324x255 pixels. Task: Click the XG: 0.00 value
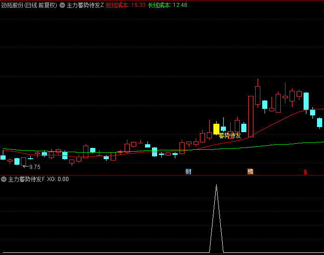pos(58,179)
